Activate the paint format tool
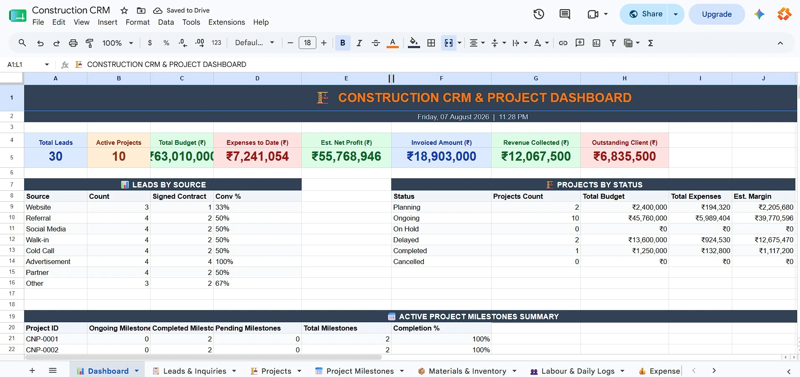Image resolution: width=800 pixels, height=377 pixels. (x=90, y=43)
